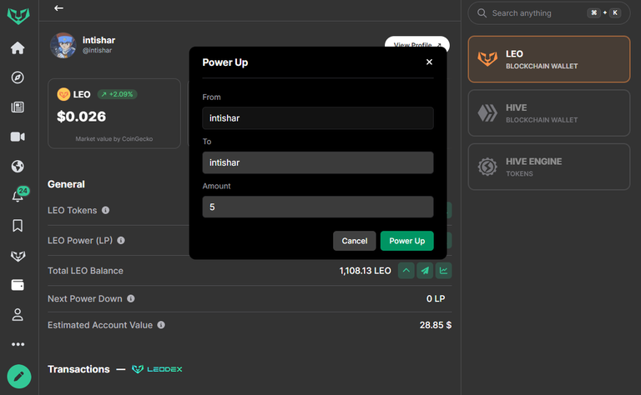Click the up-chevron icon beside Total LEO Balance

pyautogui.click(x=406, y=271)
